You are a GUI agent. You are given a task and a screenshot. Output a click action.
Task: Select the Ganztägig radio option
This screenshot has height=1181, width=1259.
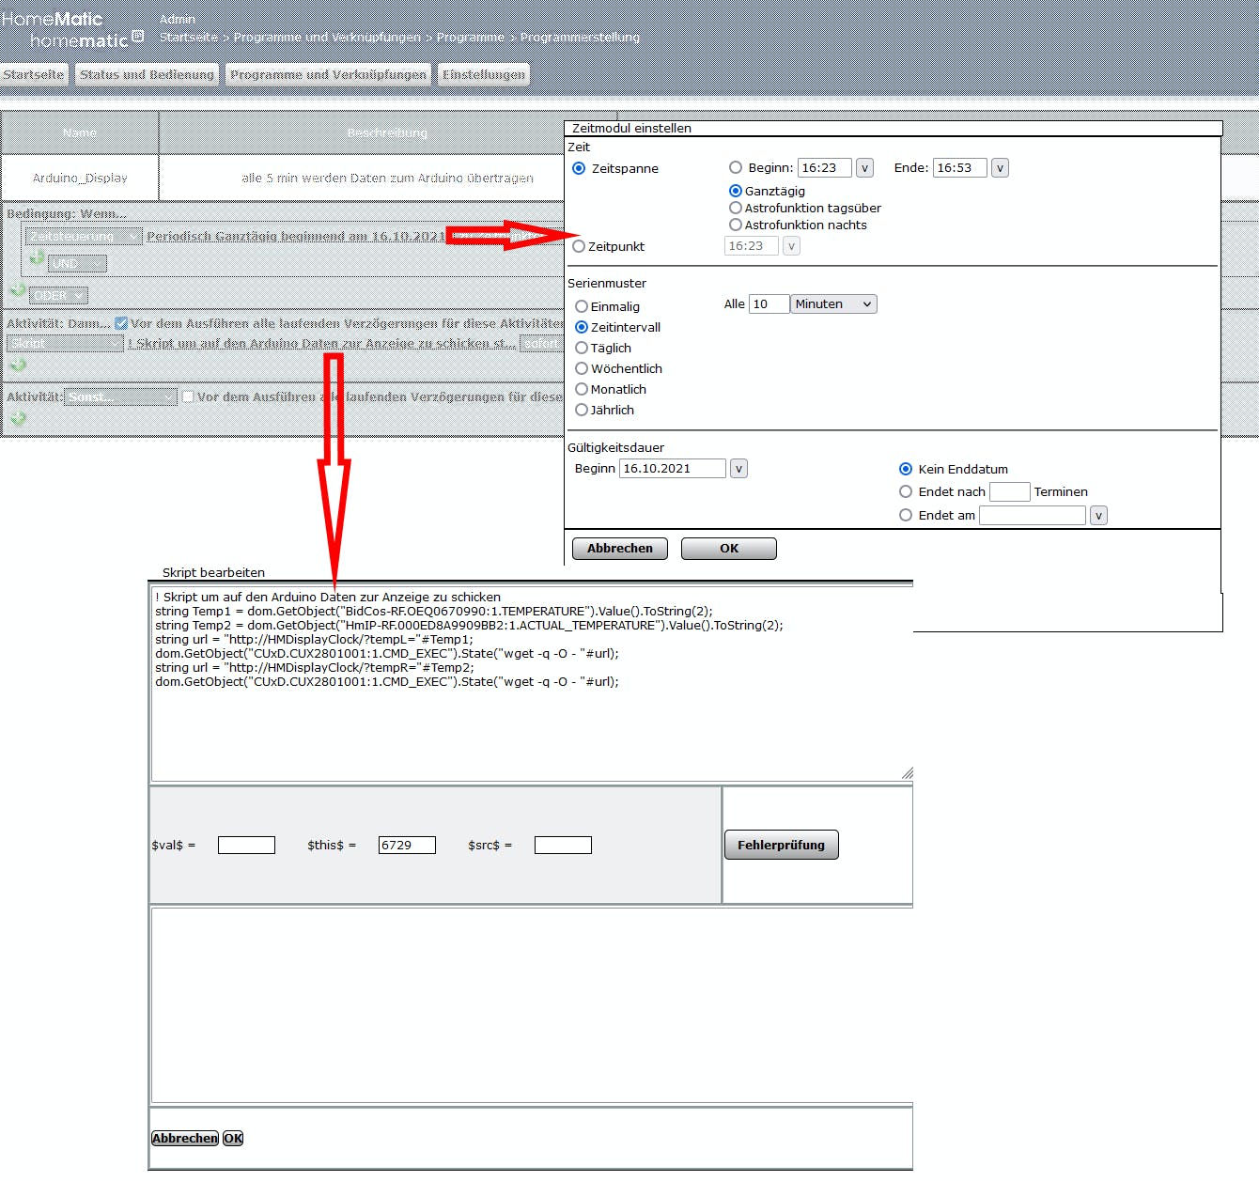click(x=736, y=191)
